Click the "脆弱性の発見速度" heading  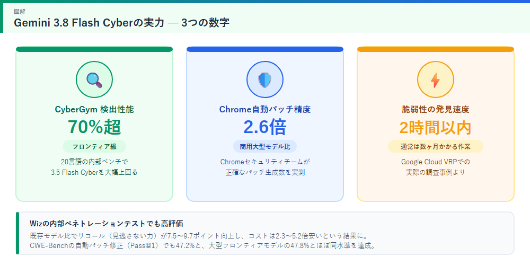pos(435,110)
